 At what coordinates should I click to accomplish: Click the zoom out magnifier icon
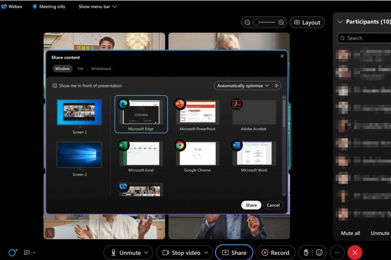point(248,22)
